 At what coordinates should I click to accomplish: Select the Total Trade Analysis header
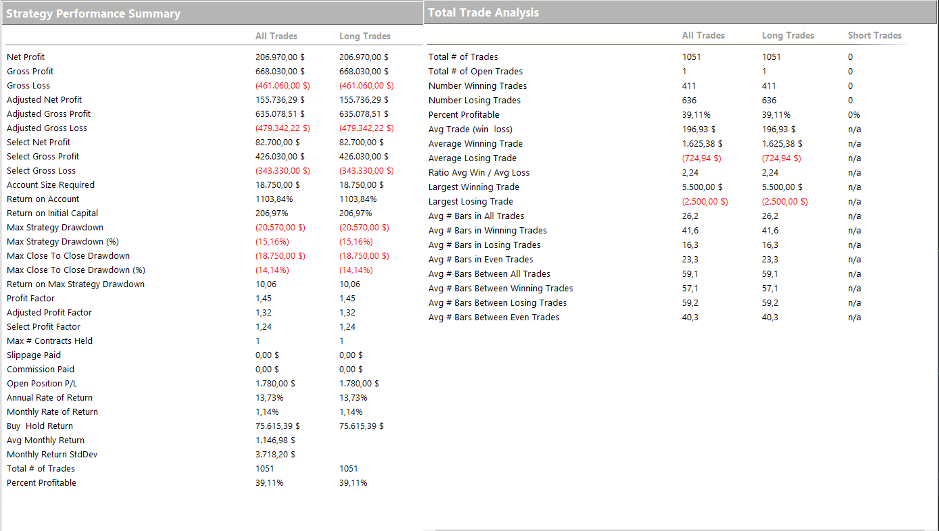483,12
